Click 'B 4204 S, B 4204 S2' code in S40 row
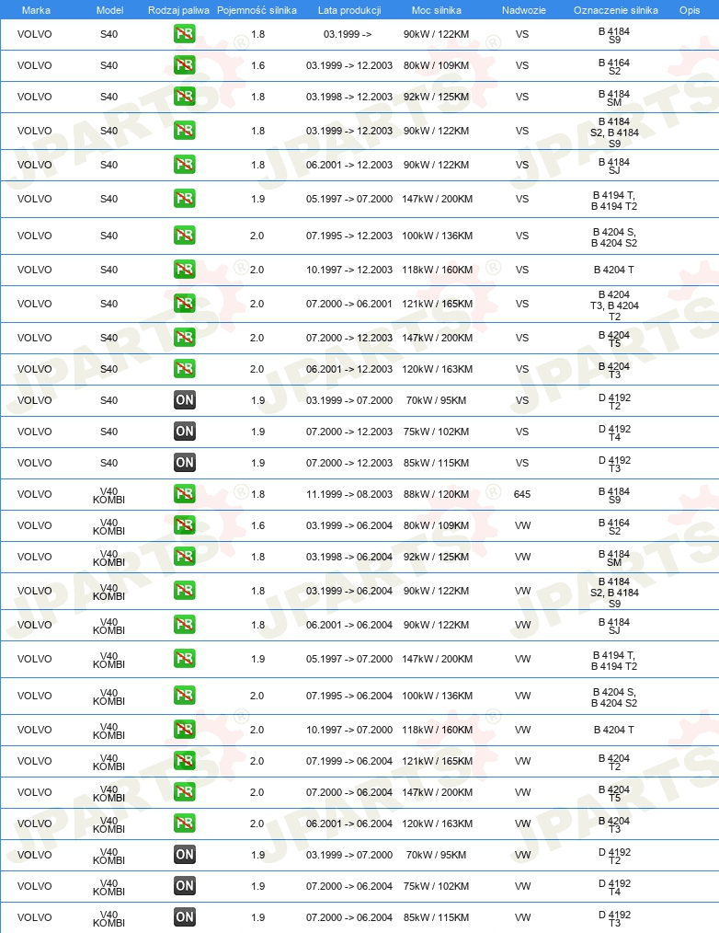The width and height of the screenshot is (719, 933). 614,236
